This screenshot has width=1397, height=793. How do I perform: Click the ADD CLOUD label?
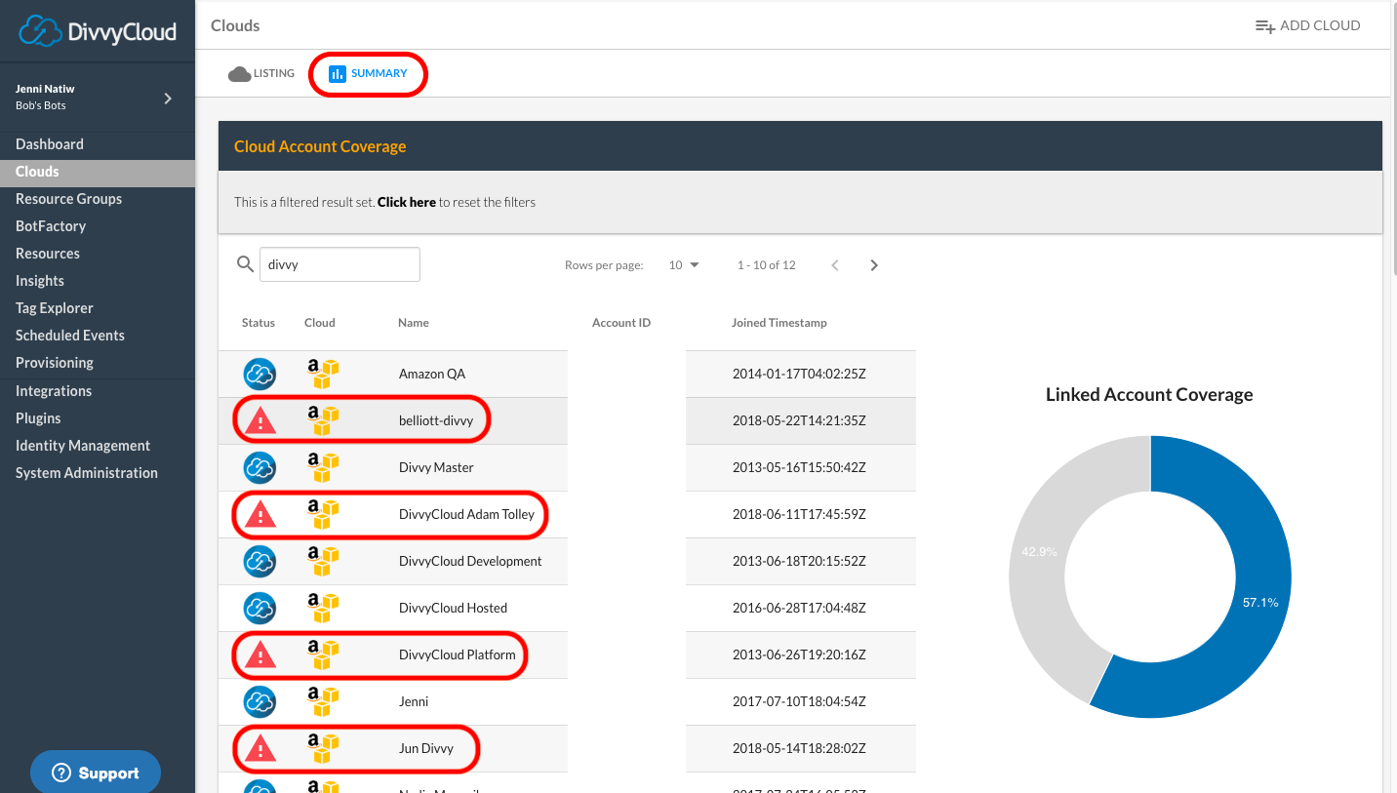click(1320, 26)
